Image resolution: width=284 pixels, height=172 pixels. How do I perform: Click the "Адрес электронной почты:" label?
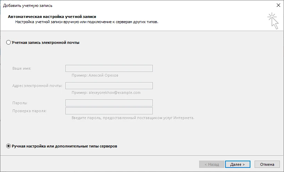tap(37, 86)
